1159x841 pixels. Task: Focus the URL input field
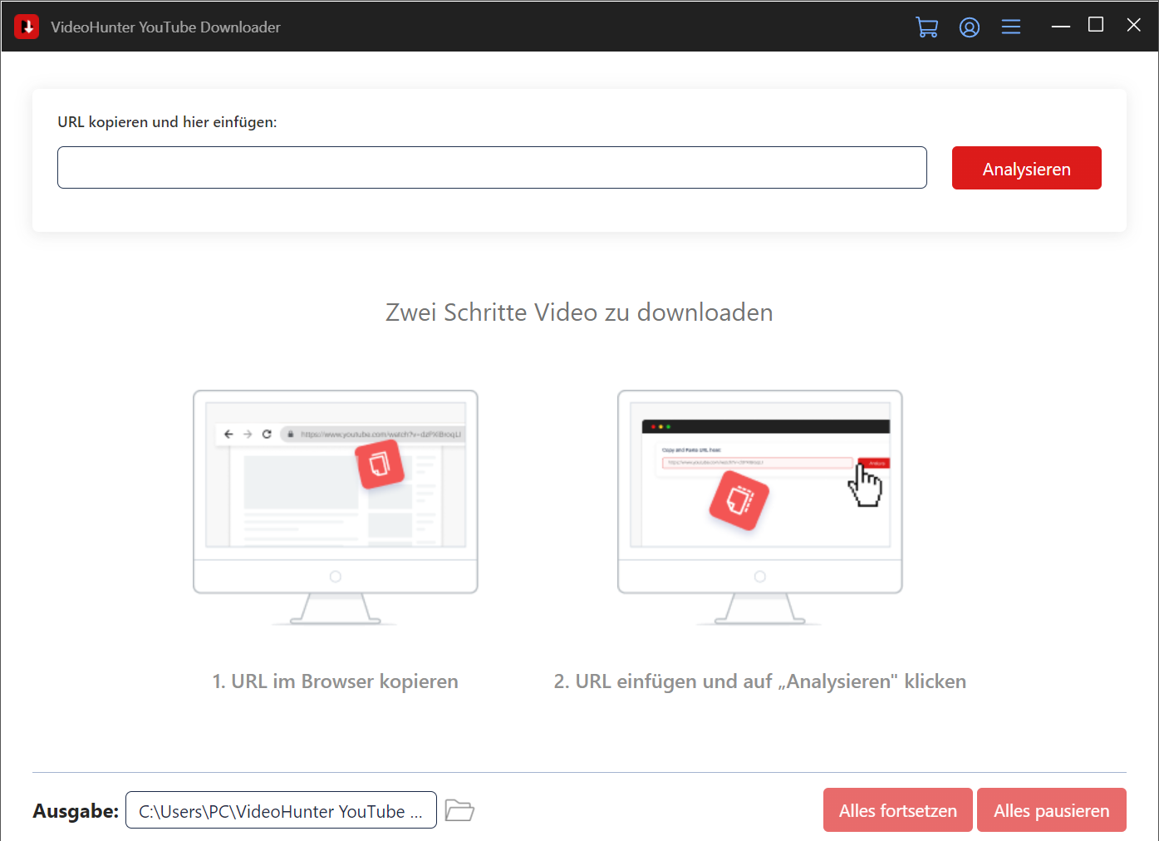[492, 168]
